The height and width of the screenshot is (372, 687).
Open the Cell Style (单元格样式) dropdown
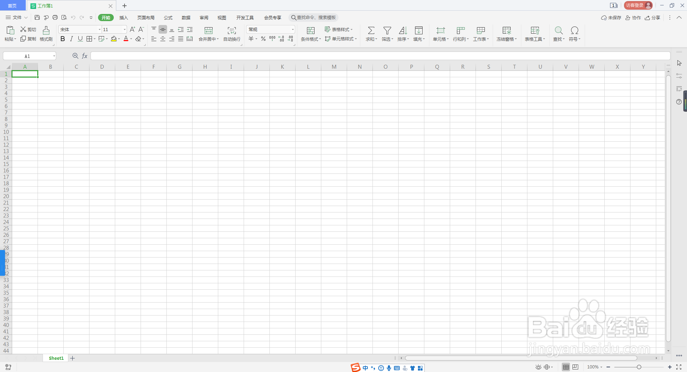(x=341, y=39)
